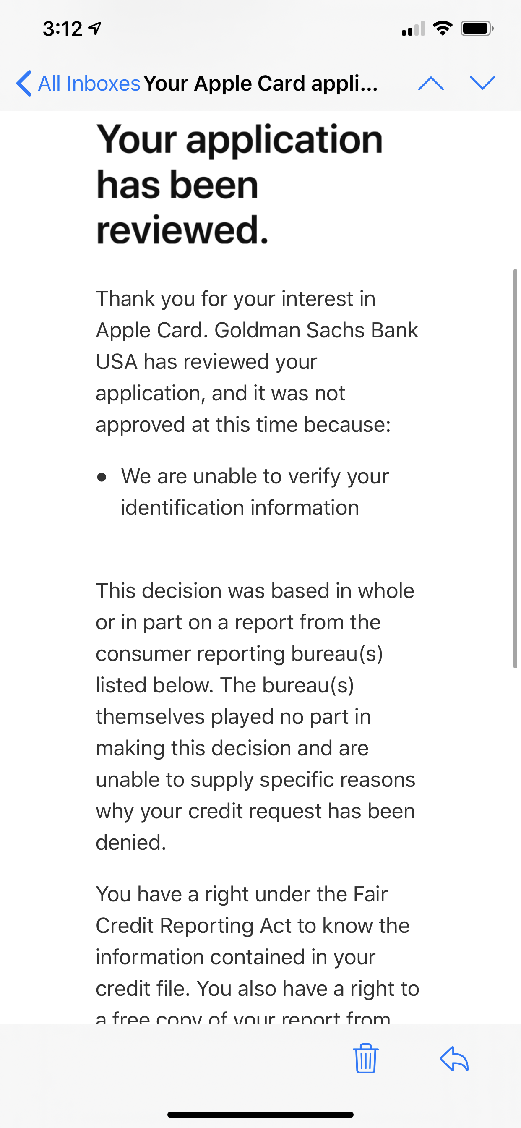Open previous message with up arrow

click(431, 83)
